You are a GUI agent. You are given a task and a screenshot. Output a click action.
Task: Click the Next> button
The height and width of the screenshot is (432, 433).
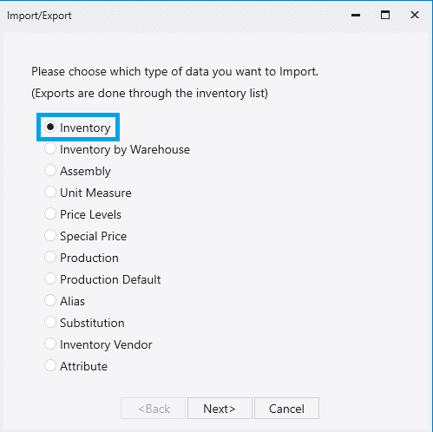point(220,409)
